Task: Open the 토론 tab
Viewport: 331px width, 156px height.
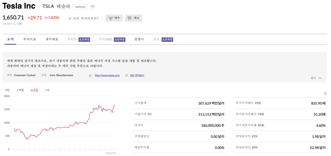Action: coord(156,40)
